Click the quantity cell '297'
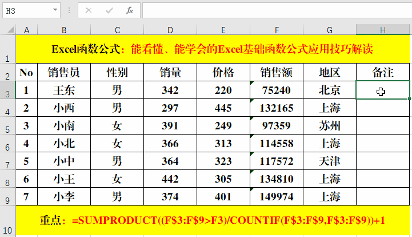This screenshot has width=412, height=237. coord(170,108)
